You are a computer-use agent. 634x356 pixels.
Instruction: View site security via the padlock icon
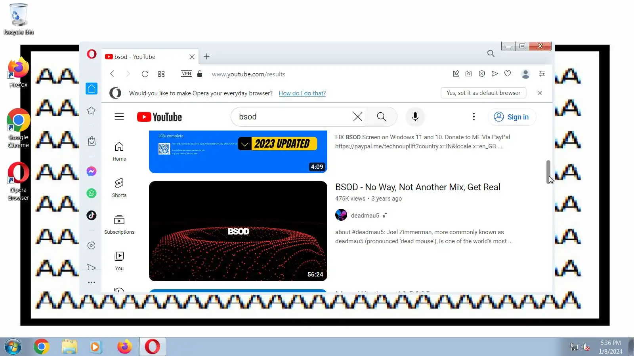click(x=200, y=74)
